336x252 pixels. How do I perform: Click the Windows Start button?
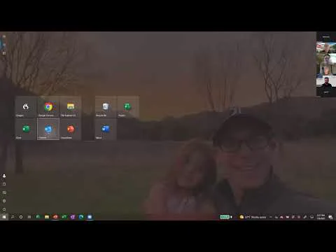click(4, 217)
